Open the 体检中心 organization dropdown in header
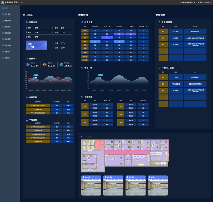The height and width of the screenshot is (202, 213). click(x=187, y=2)
